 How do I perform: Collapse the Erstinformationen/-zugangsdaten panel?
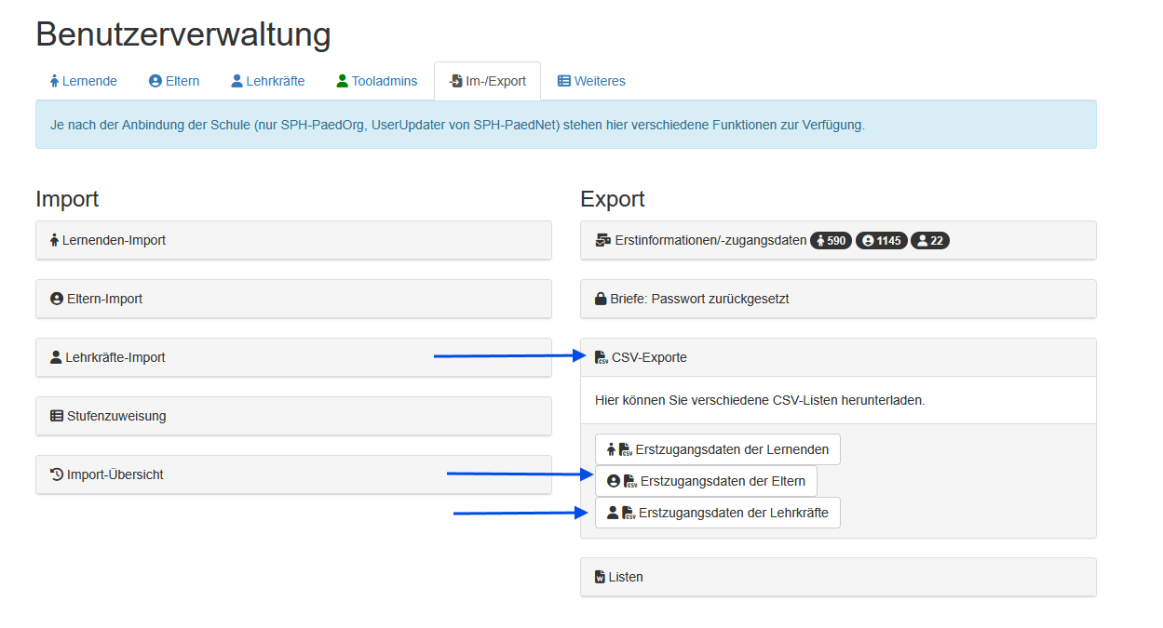(708, 240)
